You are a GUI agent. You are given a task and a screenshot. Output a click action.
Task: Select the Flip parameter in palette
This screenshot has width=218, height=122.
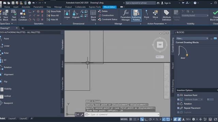tap(4, 82)
